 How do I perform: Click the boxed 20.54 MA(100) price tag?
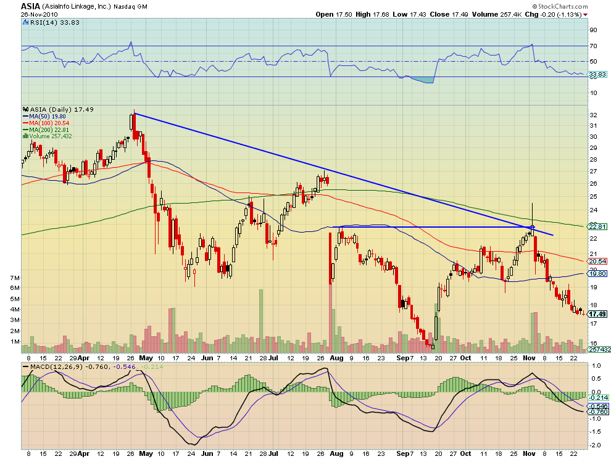click(x=597, y=262)
